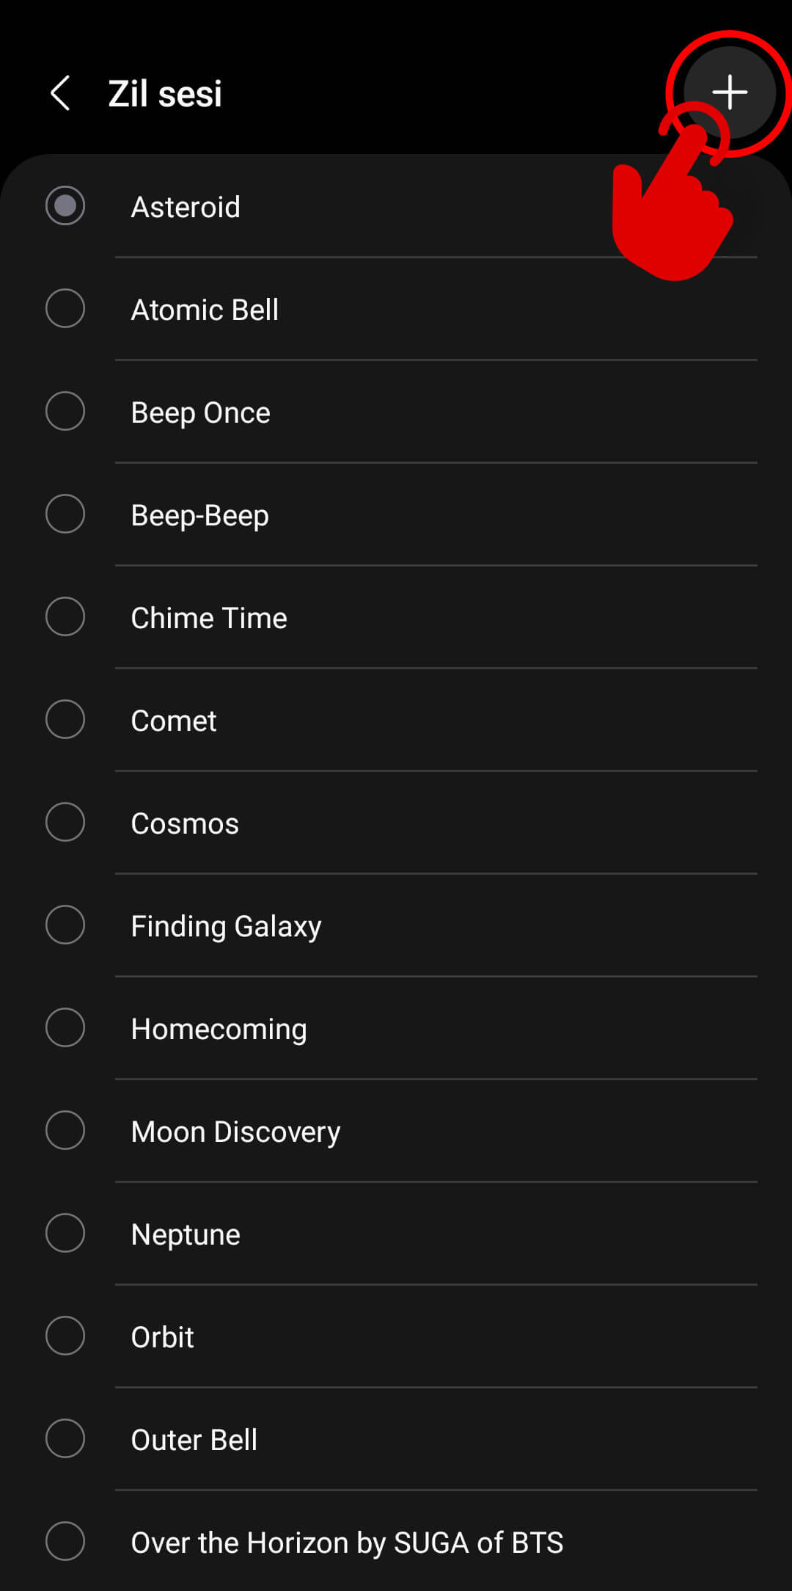This screenshot has width=792, height=1591.
Task: Tap the Orbit ringtone label
Action: 162,1337
